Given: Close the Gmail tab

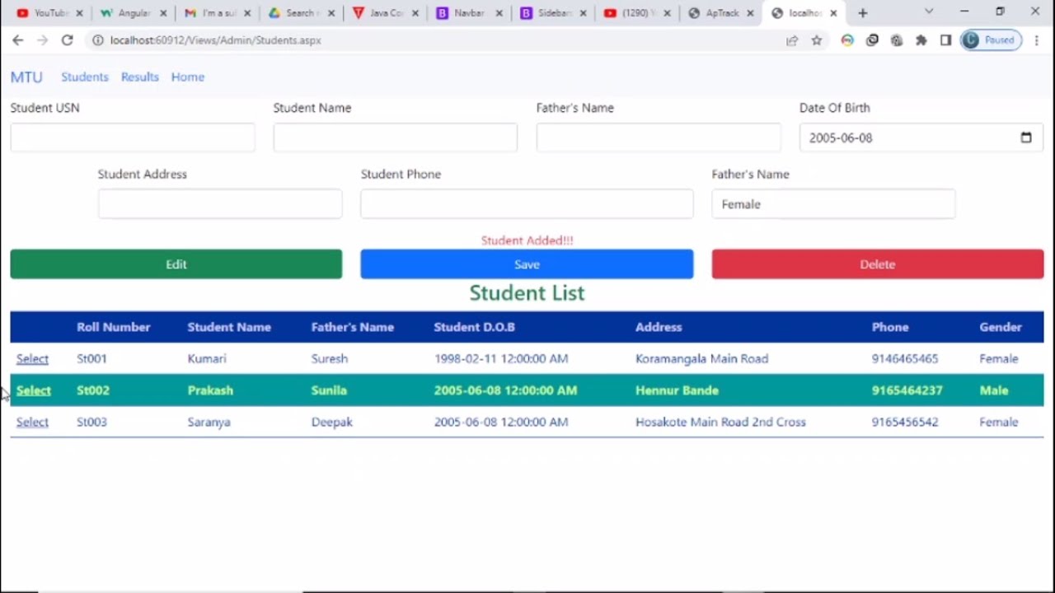Looking at the screenshot, I should (x=247, y=13).
